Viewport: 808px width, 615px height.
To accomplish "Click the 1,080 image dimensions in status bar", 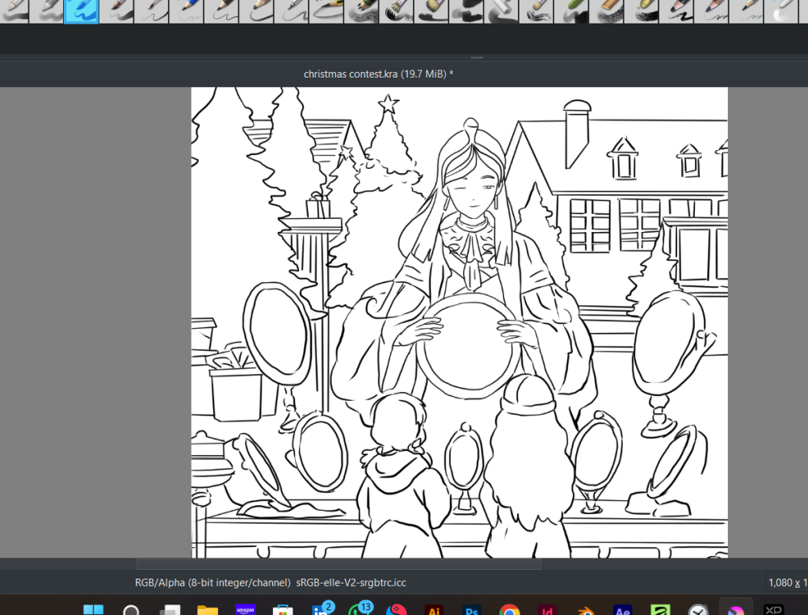I will (779, 582).
